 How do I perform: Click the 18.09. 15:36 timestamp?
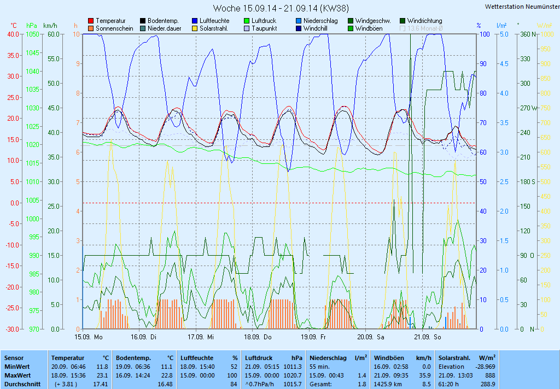pyautogui.click(x=68, y=375)
